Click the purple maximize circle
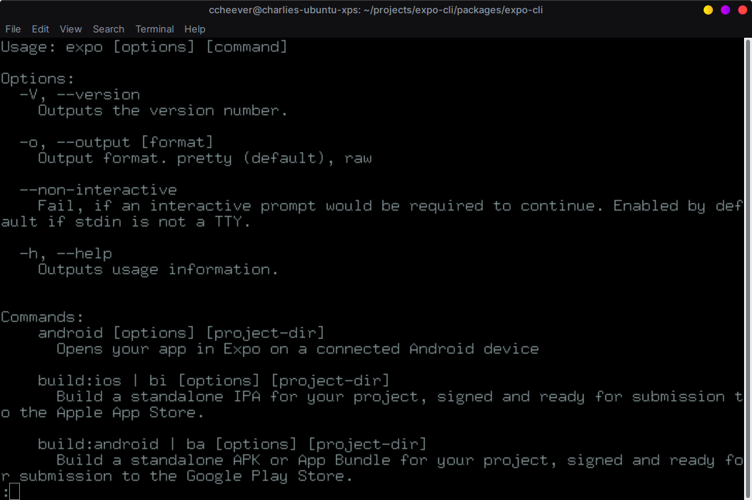752x500 pixels. (725, 10)
